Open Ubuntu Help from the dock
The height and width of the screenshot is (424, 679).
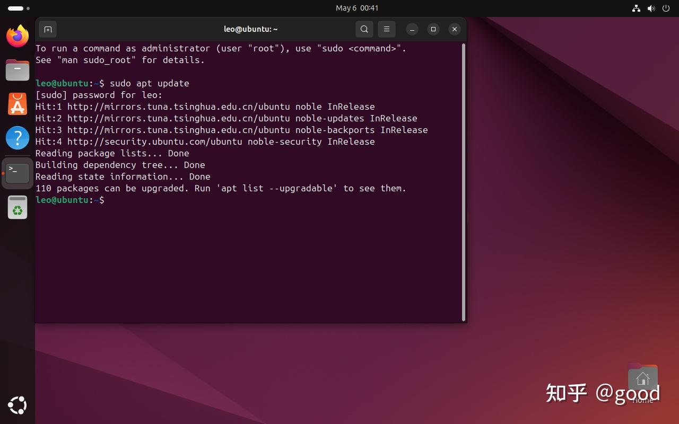tap(17, 137)
